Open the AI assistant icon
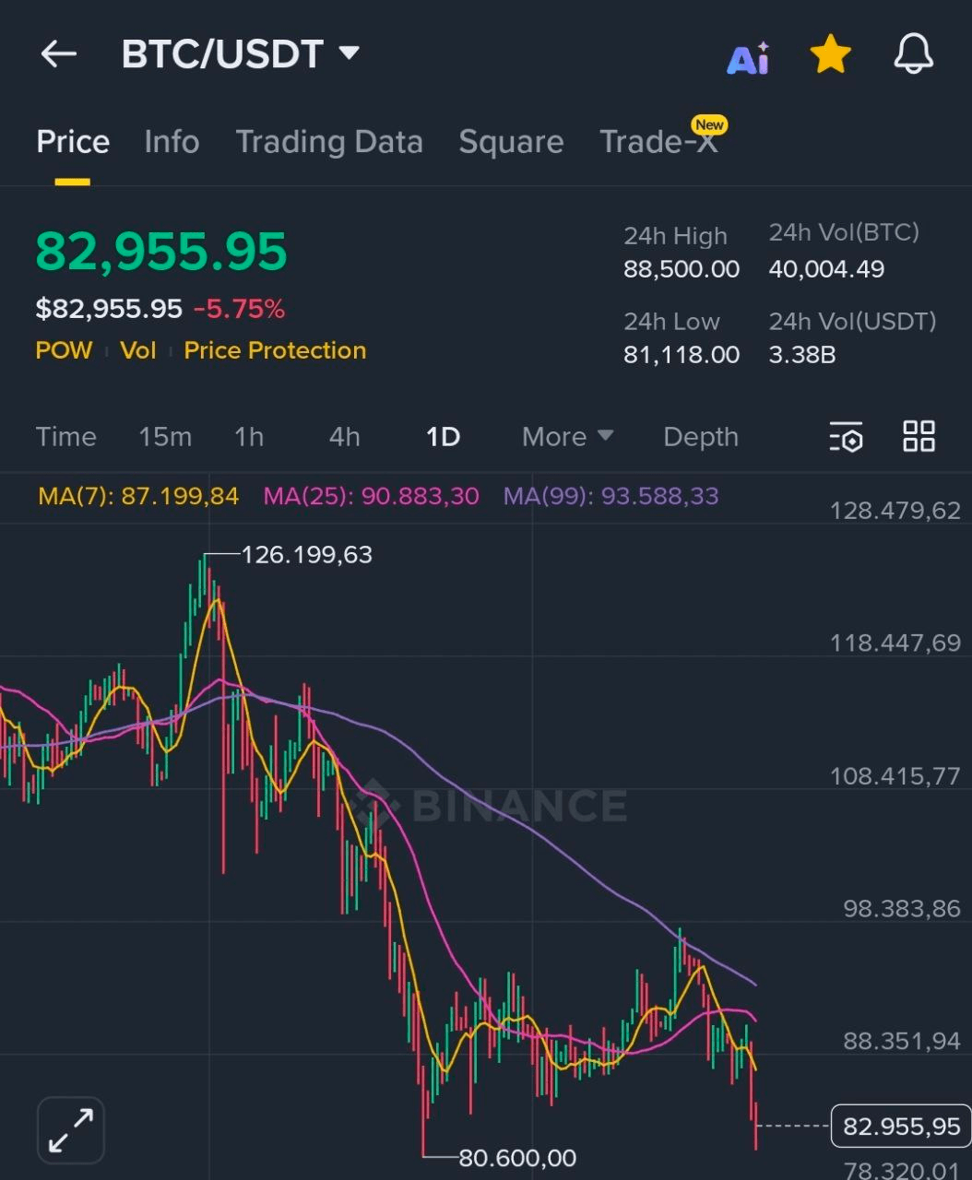Image resolution: width=972 pixels, height=1180 pixels. click(x=748, y=57)
